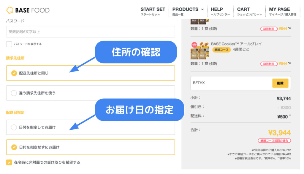Click the total amount ¥3,944
This screenshot has width=304, height=174.
[x=279, y=133]
